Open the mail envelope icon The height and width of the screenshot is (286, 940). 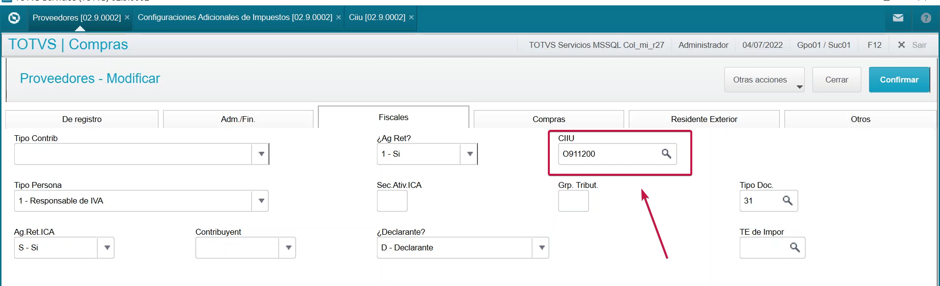coord(898,18)
